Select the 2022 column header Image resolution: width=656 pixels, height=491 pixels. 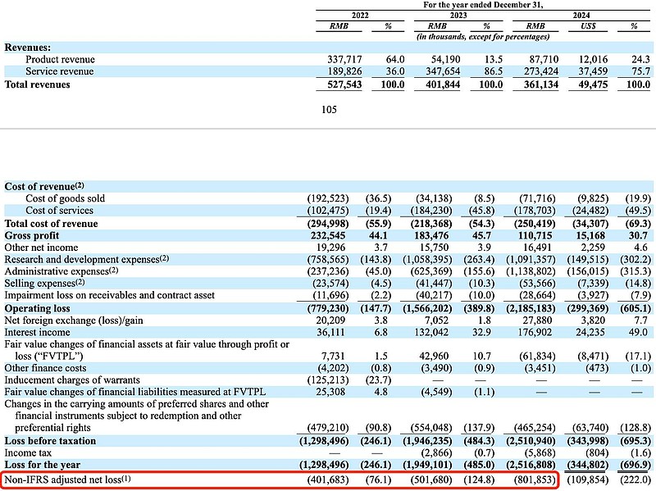pos(360,16)
